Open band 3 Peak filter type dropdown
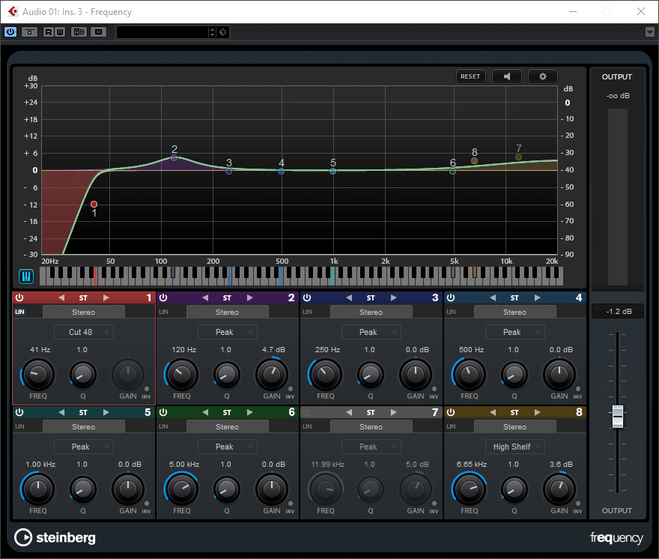The width and height of the screenshot is (659, 559). point(371,332)
